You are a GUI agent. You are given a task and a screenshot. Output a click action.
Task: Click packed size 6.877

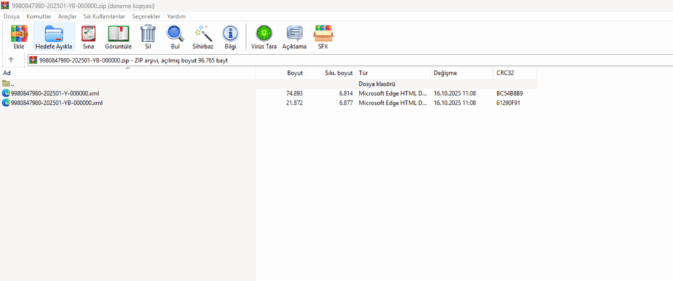pyautogui.click(x=346, y=103)
